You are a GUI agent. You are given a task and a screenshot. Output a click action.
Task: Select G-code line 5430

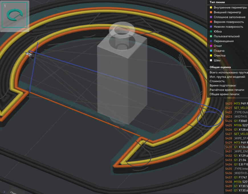click(236, 147)
